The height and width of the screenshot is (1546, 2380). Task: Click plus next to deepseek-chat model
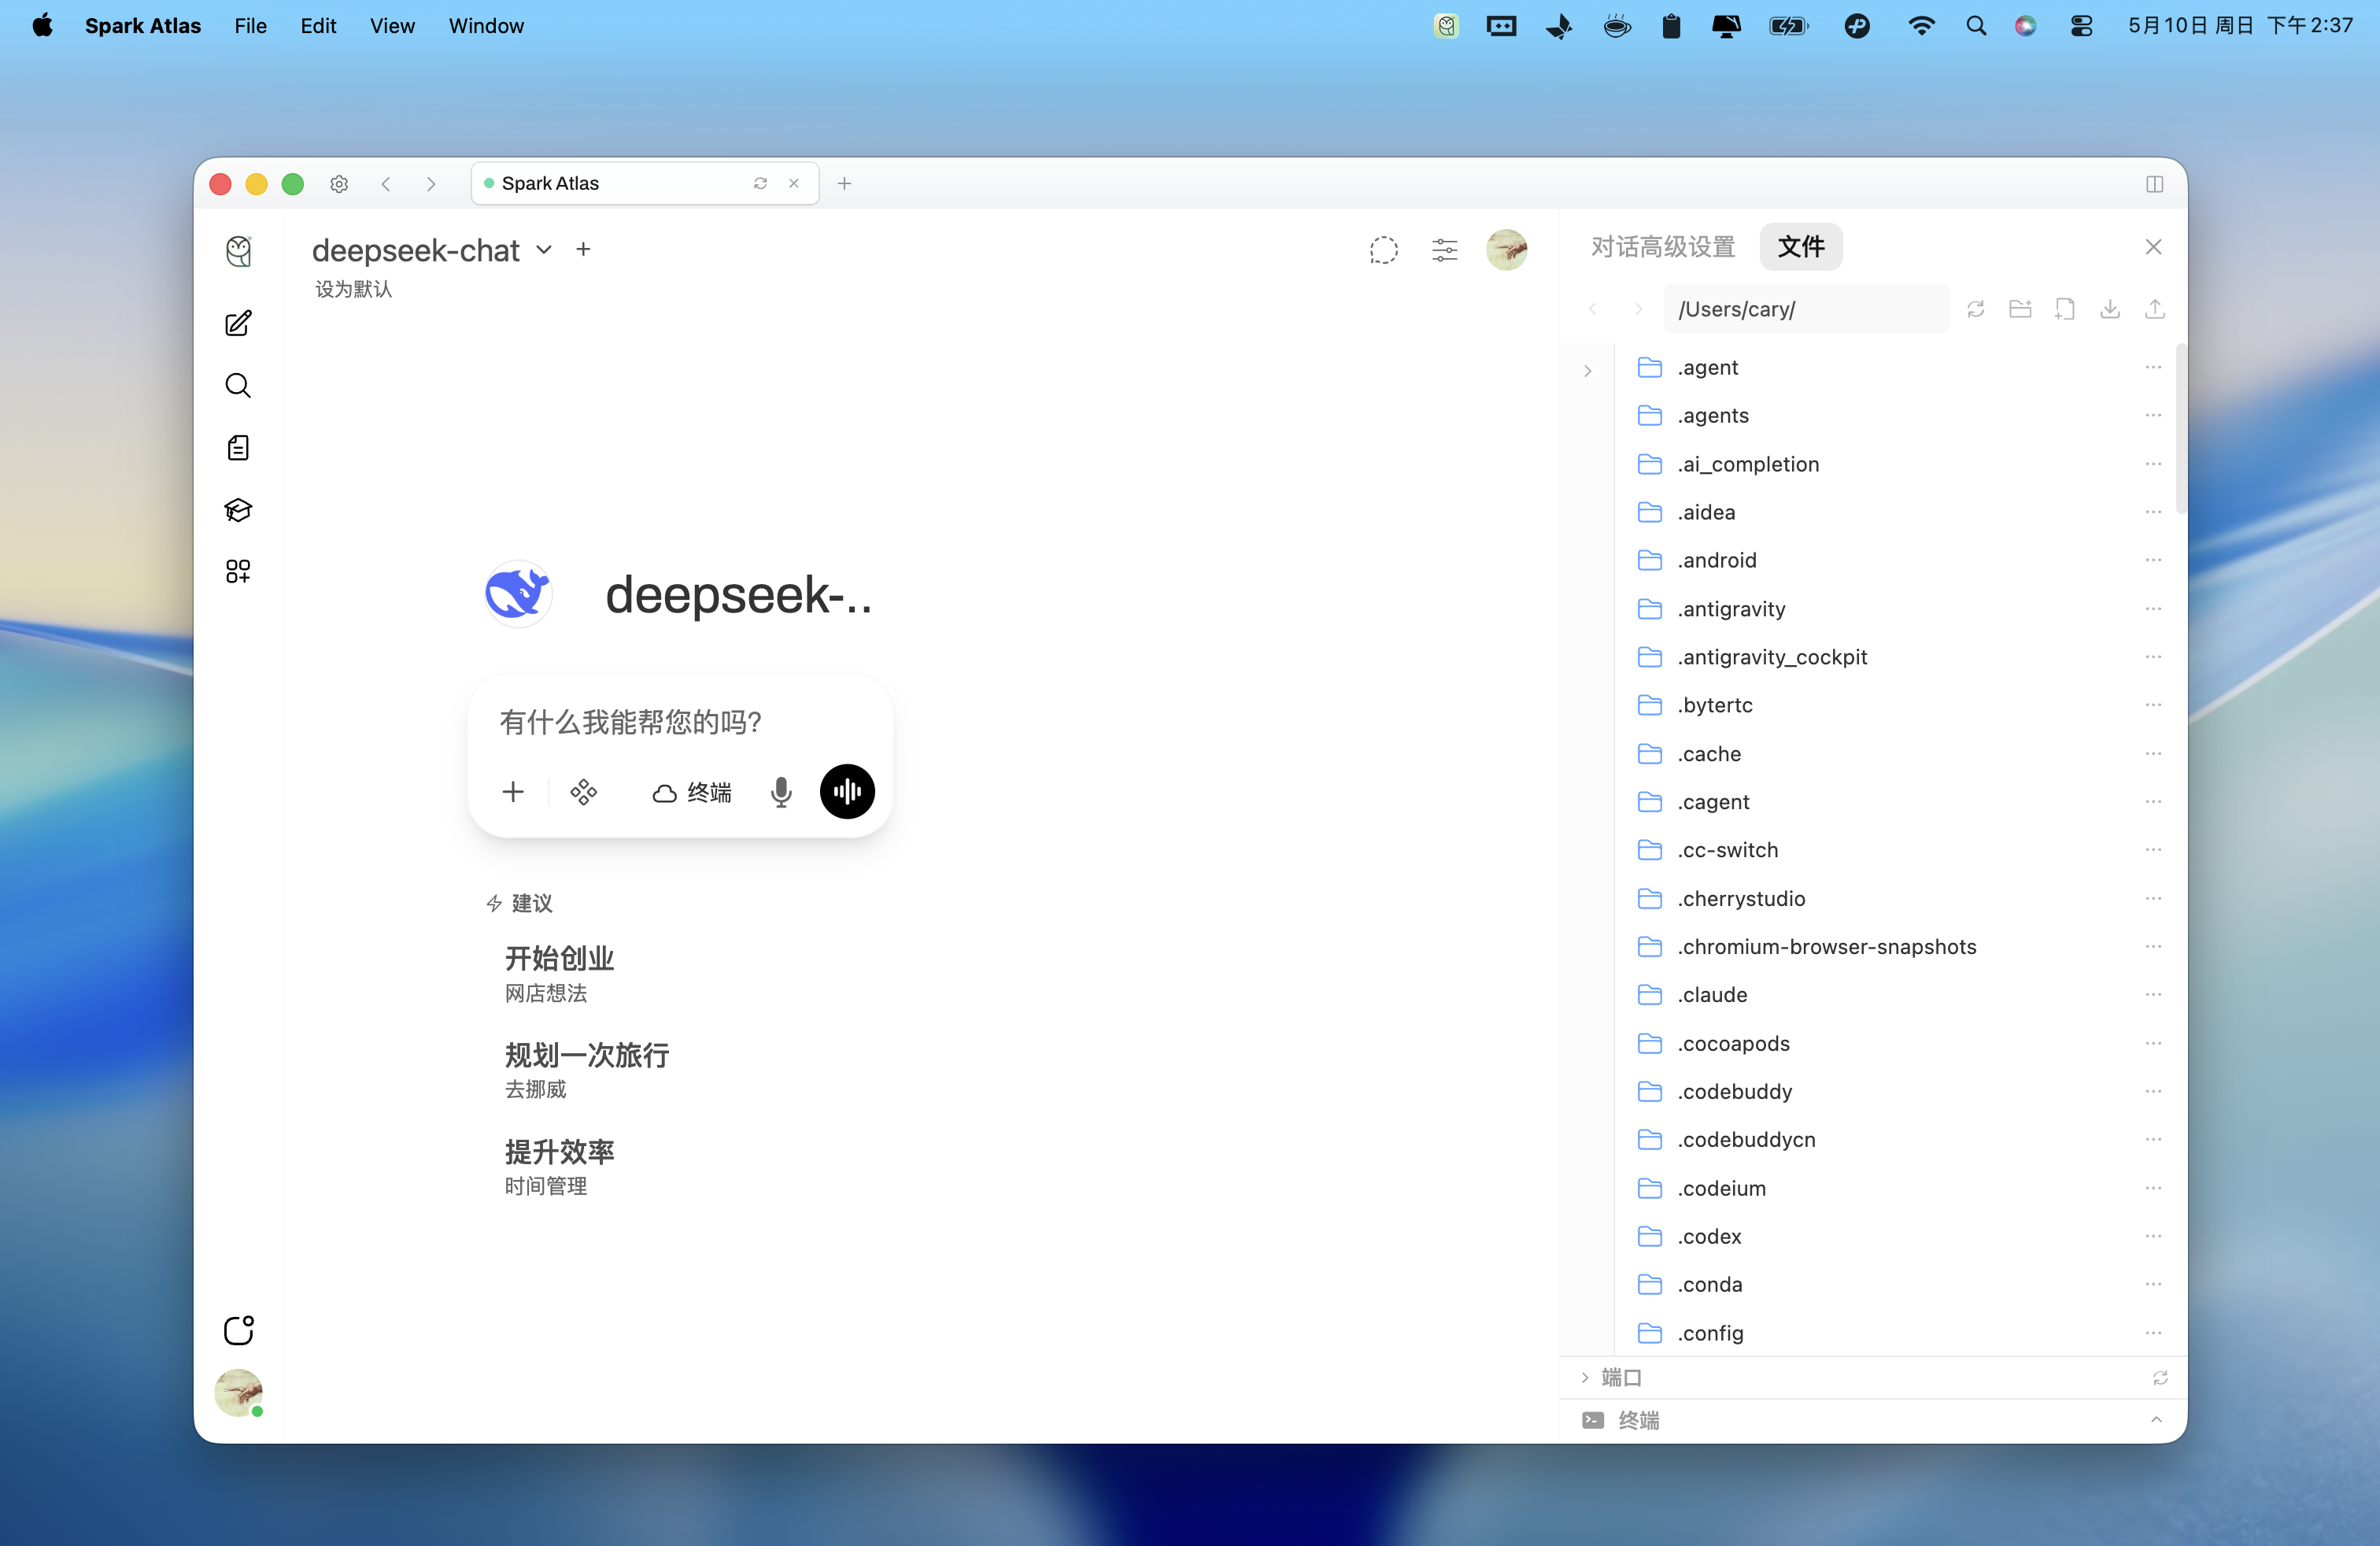pyautogui.click(x=584, y=250)
